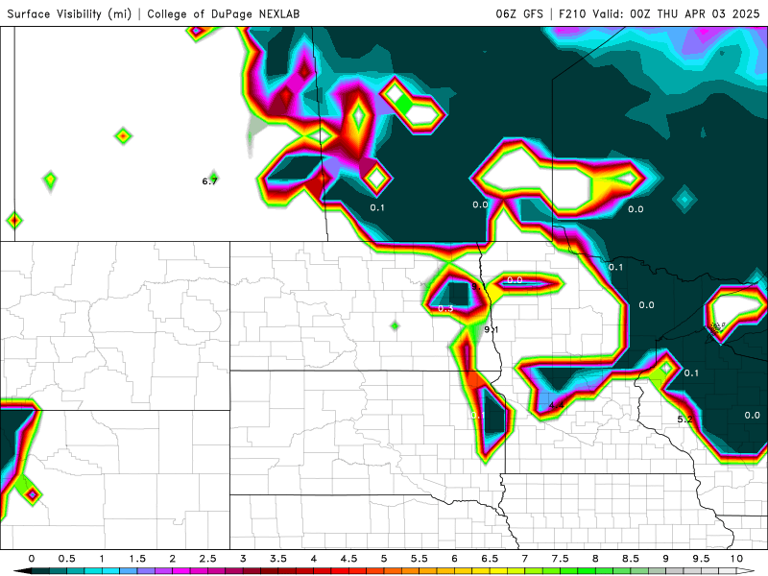Click the legend tick label "6"

pos(454,559)
